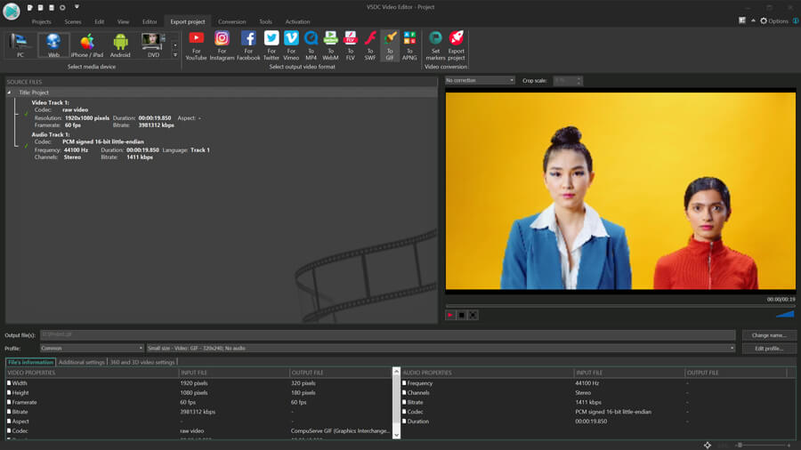This screenshot has height=450, width=801.
Task: Click the round fourth quick access icon
Action: point(62,8)
